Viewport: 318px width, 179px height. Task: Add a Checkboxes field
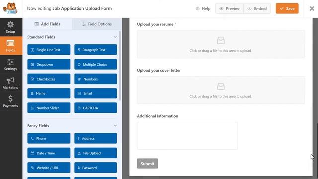[x=49, y=79]
